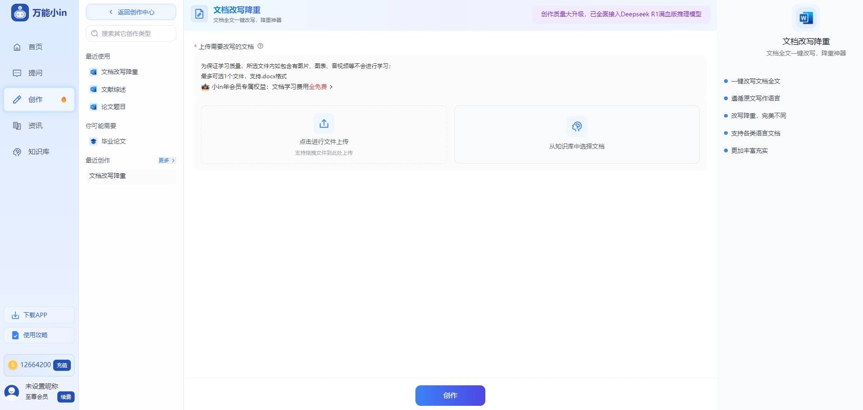Screen dimensions: 863x410
Task: Click the newspaper icon beside 资讯
Action: click(x=17, y=125)
